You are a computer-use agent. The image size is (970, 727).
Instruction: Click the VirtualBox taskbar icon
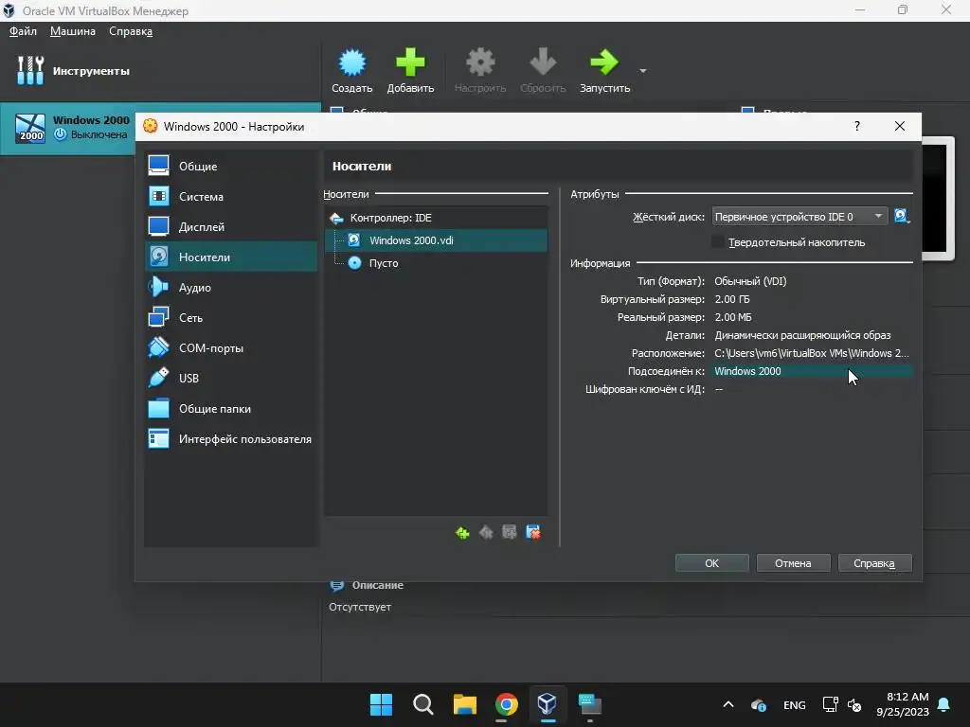(x=548, y=704)
